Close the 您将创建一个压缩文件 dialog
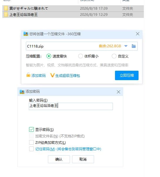 point(137,34)
